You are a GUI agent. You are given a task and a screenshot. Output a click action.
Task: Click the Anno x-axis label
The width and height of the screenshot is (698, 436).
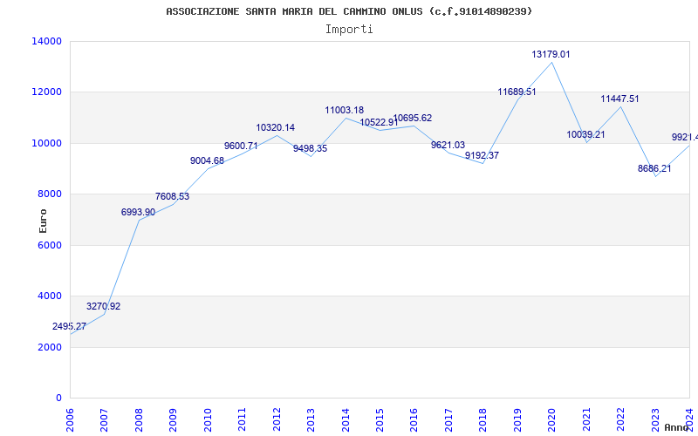[x=677, y=427]
